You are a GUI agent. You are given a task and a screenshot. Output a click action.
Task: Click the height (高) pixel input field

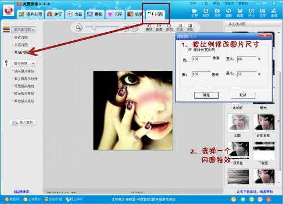pos(201,74)
